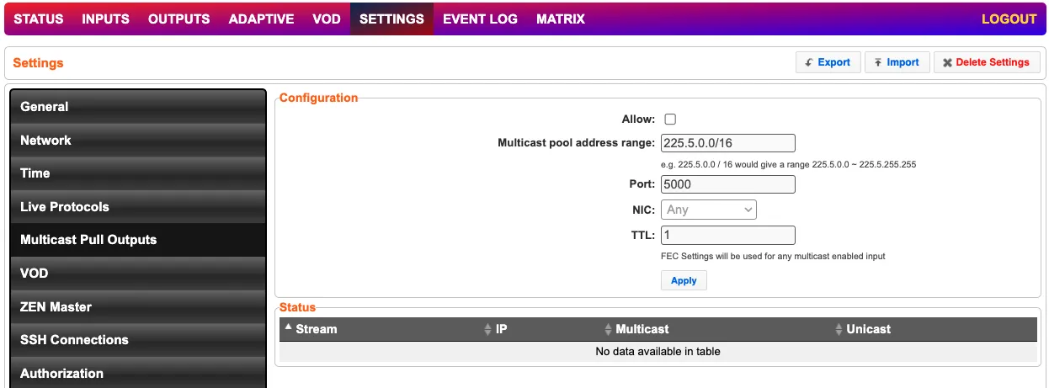Viewport: 1049px width, 388px height.
Task: Switch to the OUTPUTS tab
Action: click(178, 19)
